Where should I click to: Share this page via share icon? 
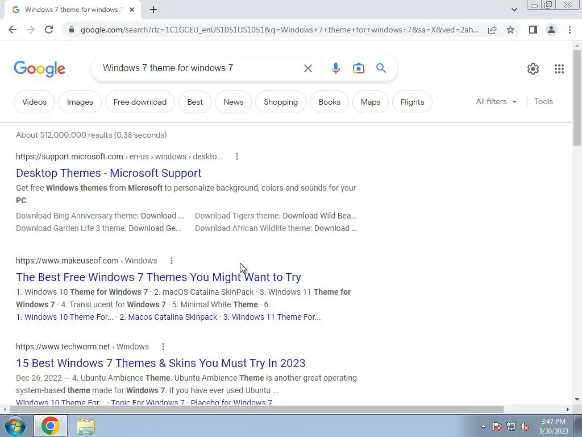tap(492, 30)
